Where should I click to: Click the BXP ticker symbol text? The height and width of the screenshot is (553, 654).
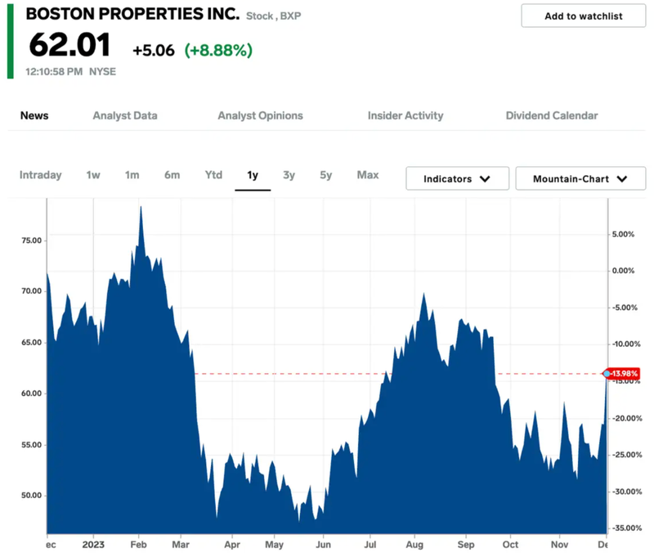290,16
